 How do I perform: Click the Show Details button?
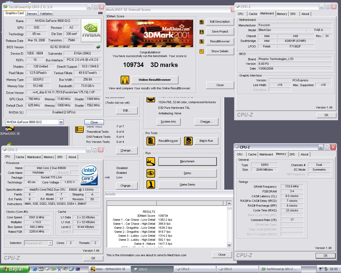(220, 51)
